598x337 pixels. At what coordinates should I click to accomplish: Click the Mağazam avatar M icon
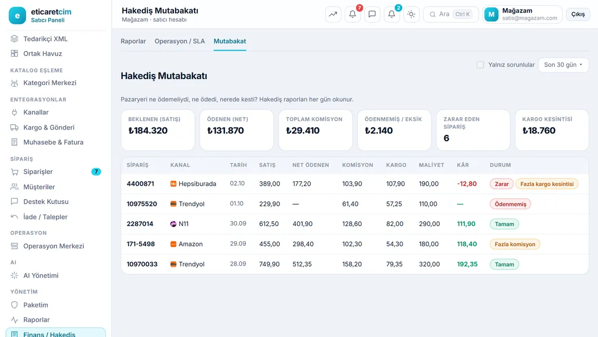[x=491, y=15]
